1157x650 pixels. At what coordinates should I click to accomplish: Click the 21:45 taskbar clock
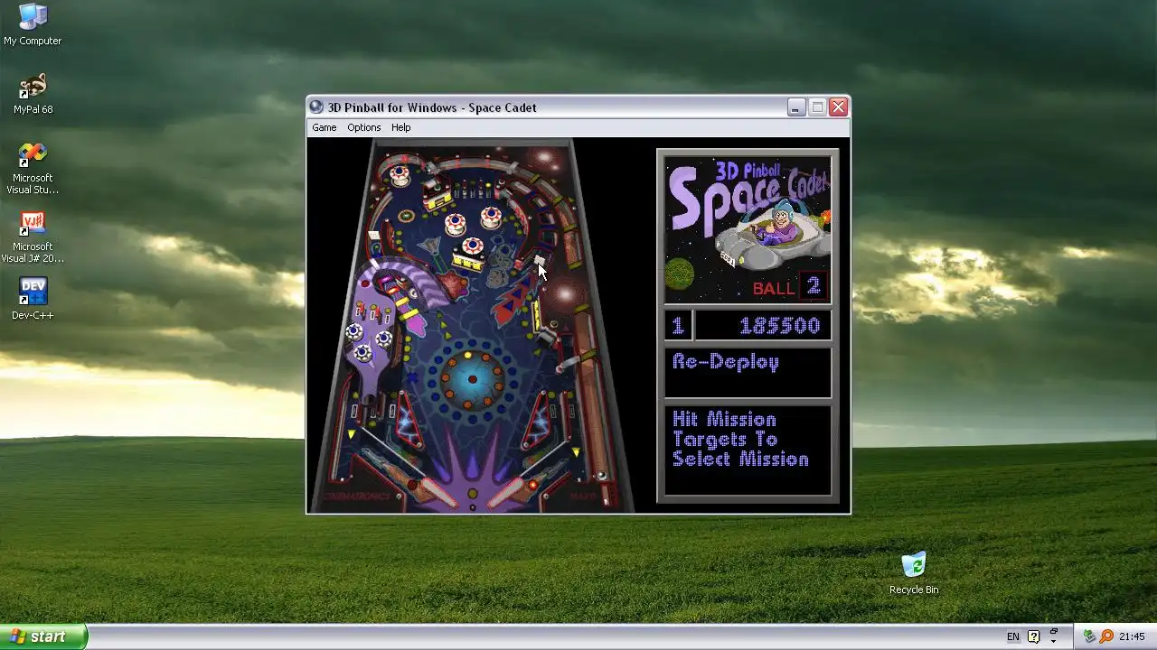click(1132, 636)
